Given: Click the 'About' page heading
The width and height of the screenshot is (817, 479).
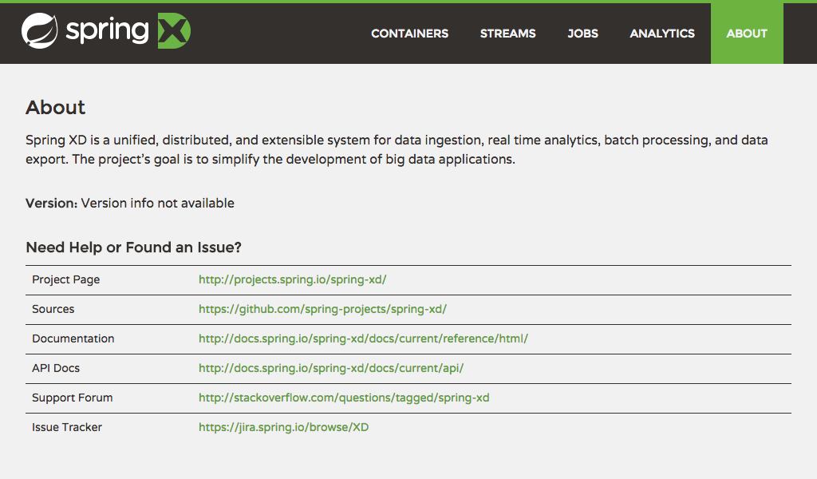Looking at the screenshot, I should (x=55, y=107).
